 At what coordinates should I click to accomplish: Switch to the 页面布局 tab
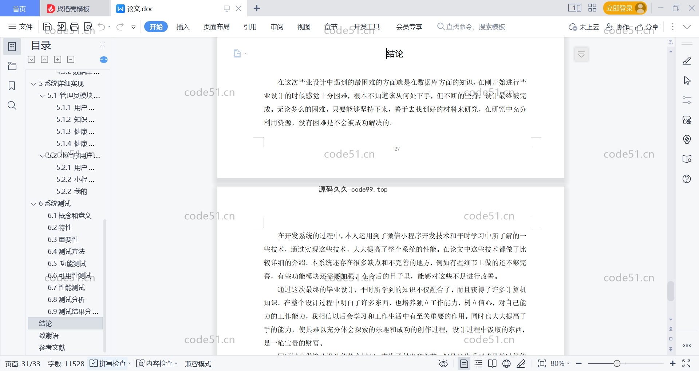click(217, 27)
